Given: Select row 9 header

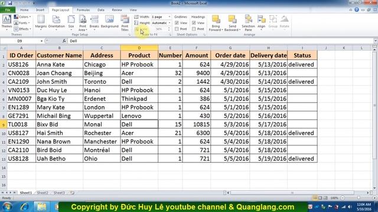Looking at the screenshot, I should pyautogui.click(x=4, y=124).
